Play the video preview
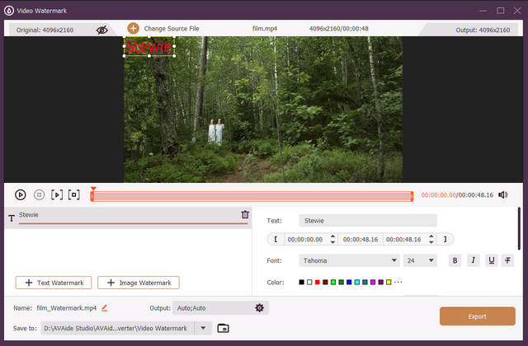Viewport: 528px width, 346px height. [21, 195]
